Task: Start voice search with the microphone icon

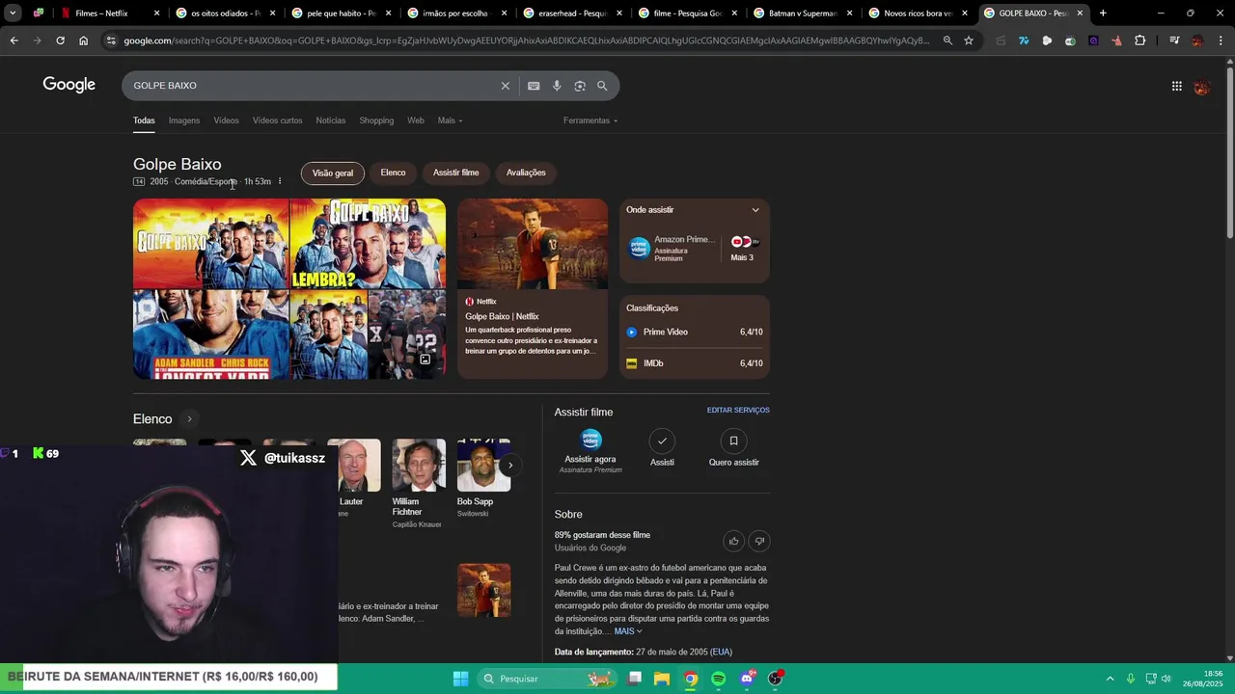Action: pos(557,86)
